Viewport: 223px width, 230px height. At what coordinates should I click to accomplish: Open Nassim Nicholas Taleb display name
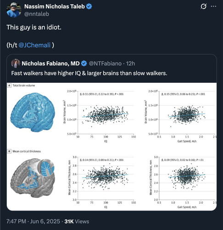55,6
